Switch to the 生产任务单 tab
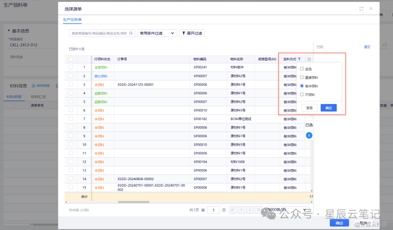The height and width of the screenshot is (230, 393). point(72,20)
